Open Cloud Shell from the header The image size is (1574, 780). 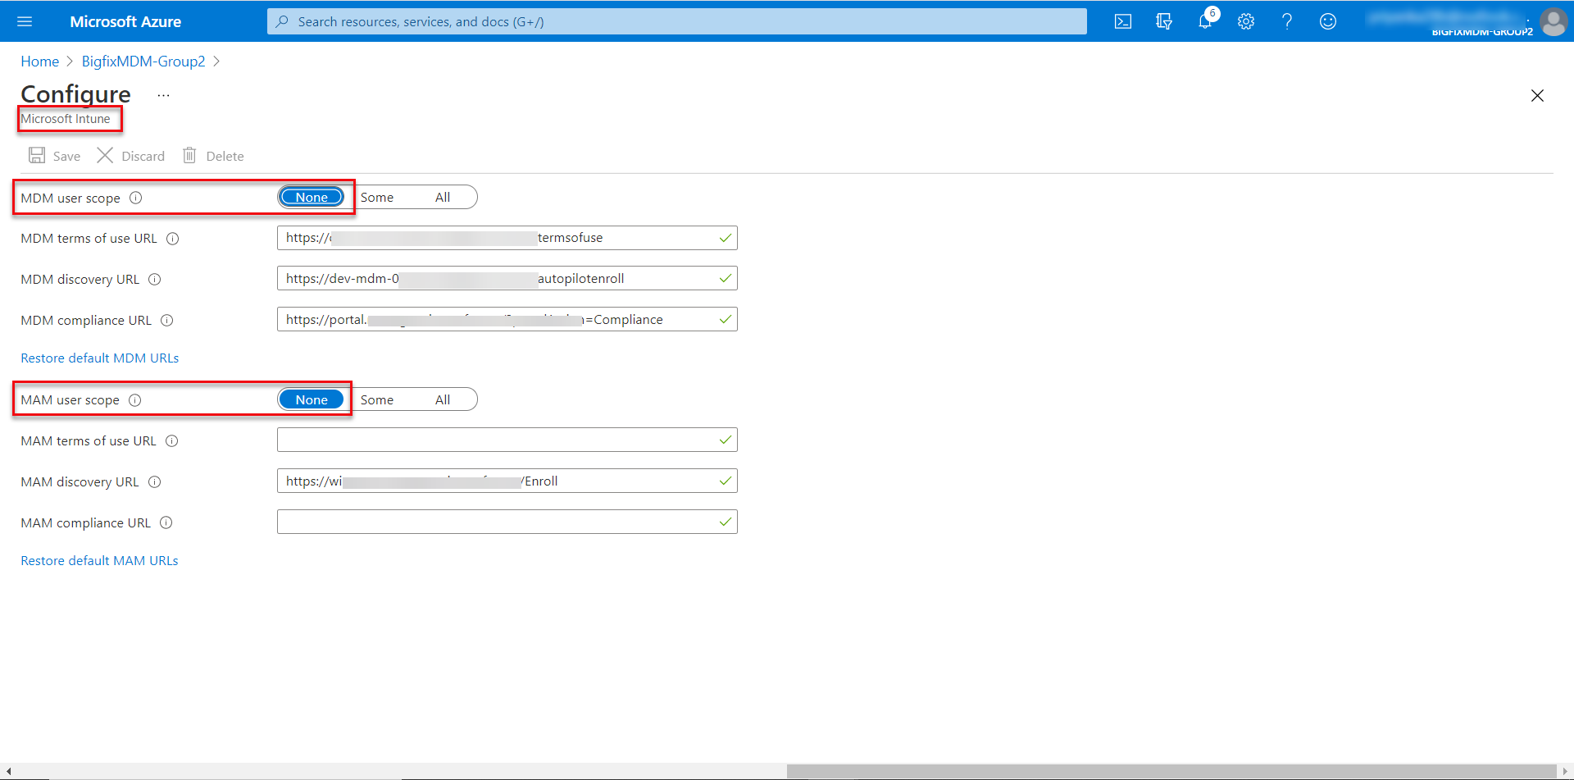(x=1123, y=21)
